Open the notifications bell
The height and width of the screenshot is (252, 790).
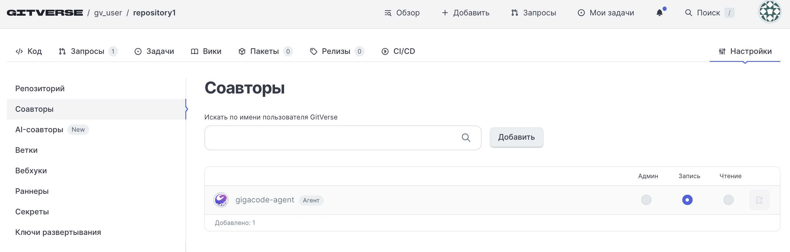[x=660, y=13]
